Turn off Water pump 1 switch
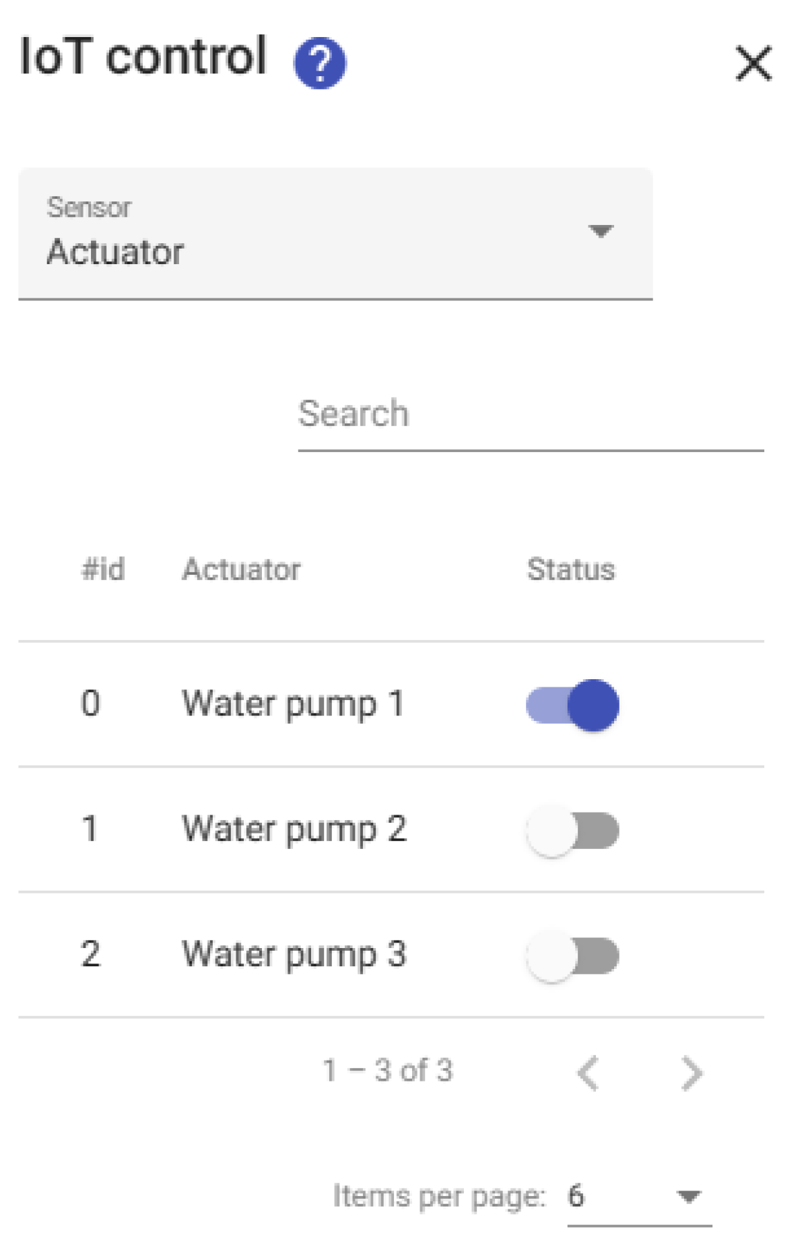804x1258 pixels. click(x=572, y=705)
